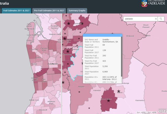The image size is (167, 114).
Task: Click the Woodcroft map label
Action: 43,110
